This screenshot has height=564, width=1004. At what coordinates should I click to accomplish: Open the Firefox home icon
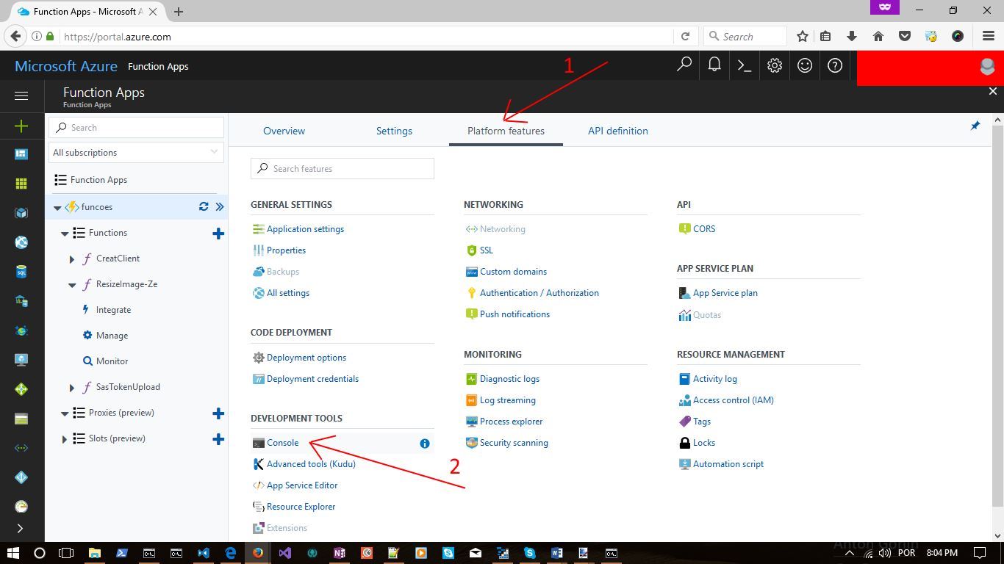pos(878,36)
